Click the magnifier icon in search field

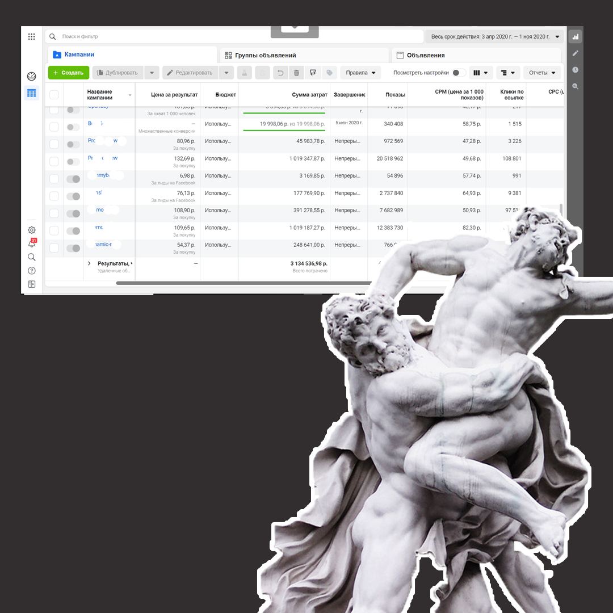tap(52, 36)
